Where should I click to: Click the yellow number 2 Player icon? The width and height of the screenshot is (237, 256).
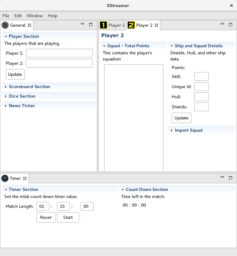131,25
